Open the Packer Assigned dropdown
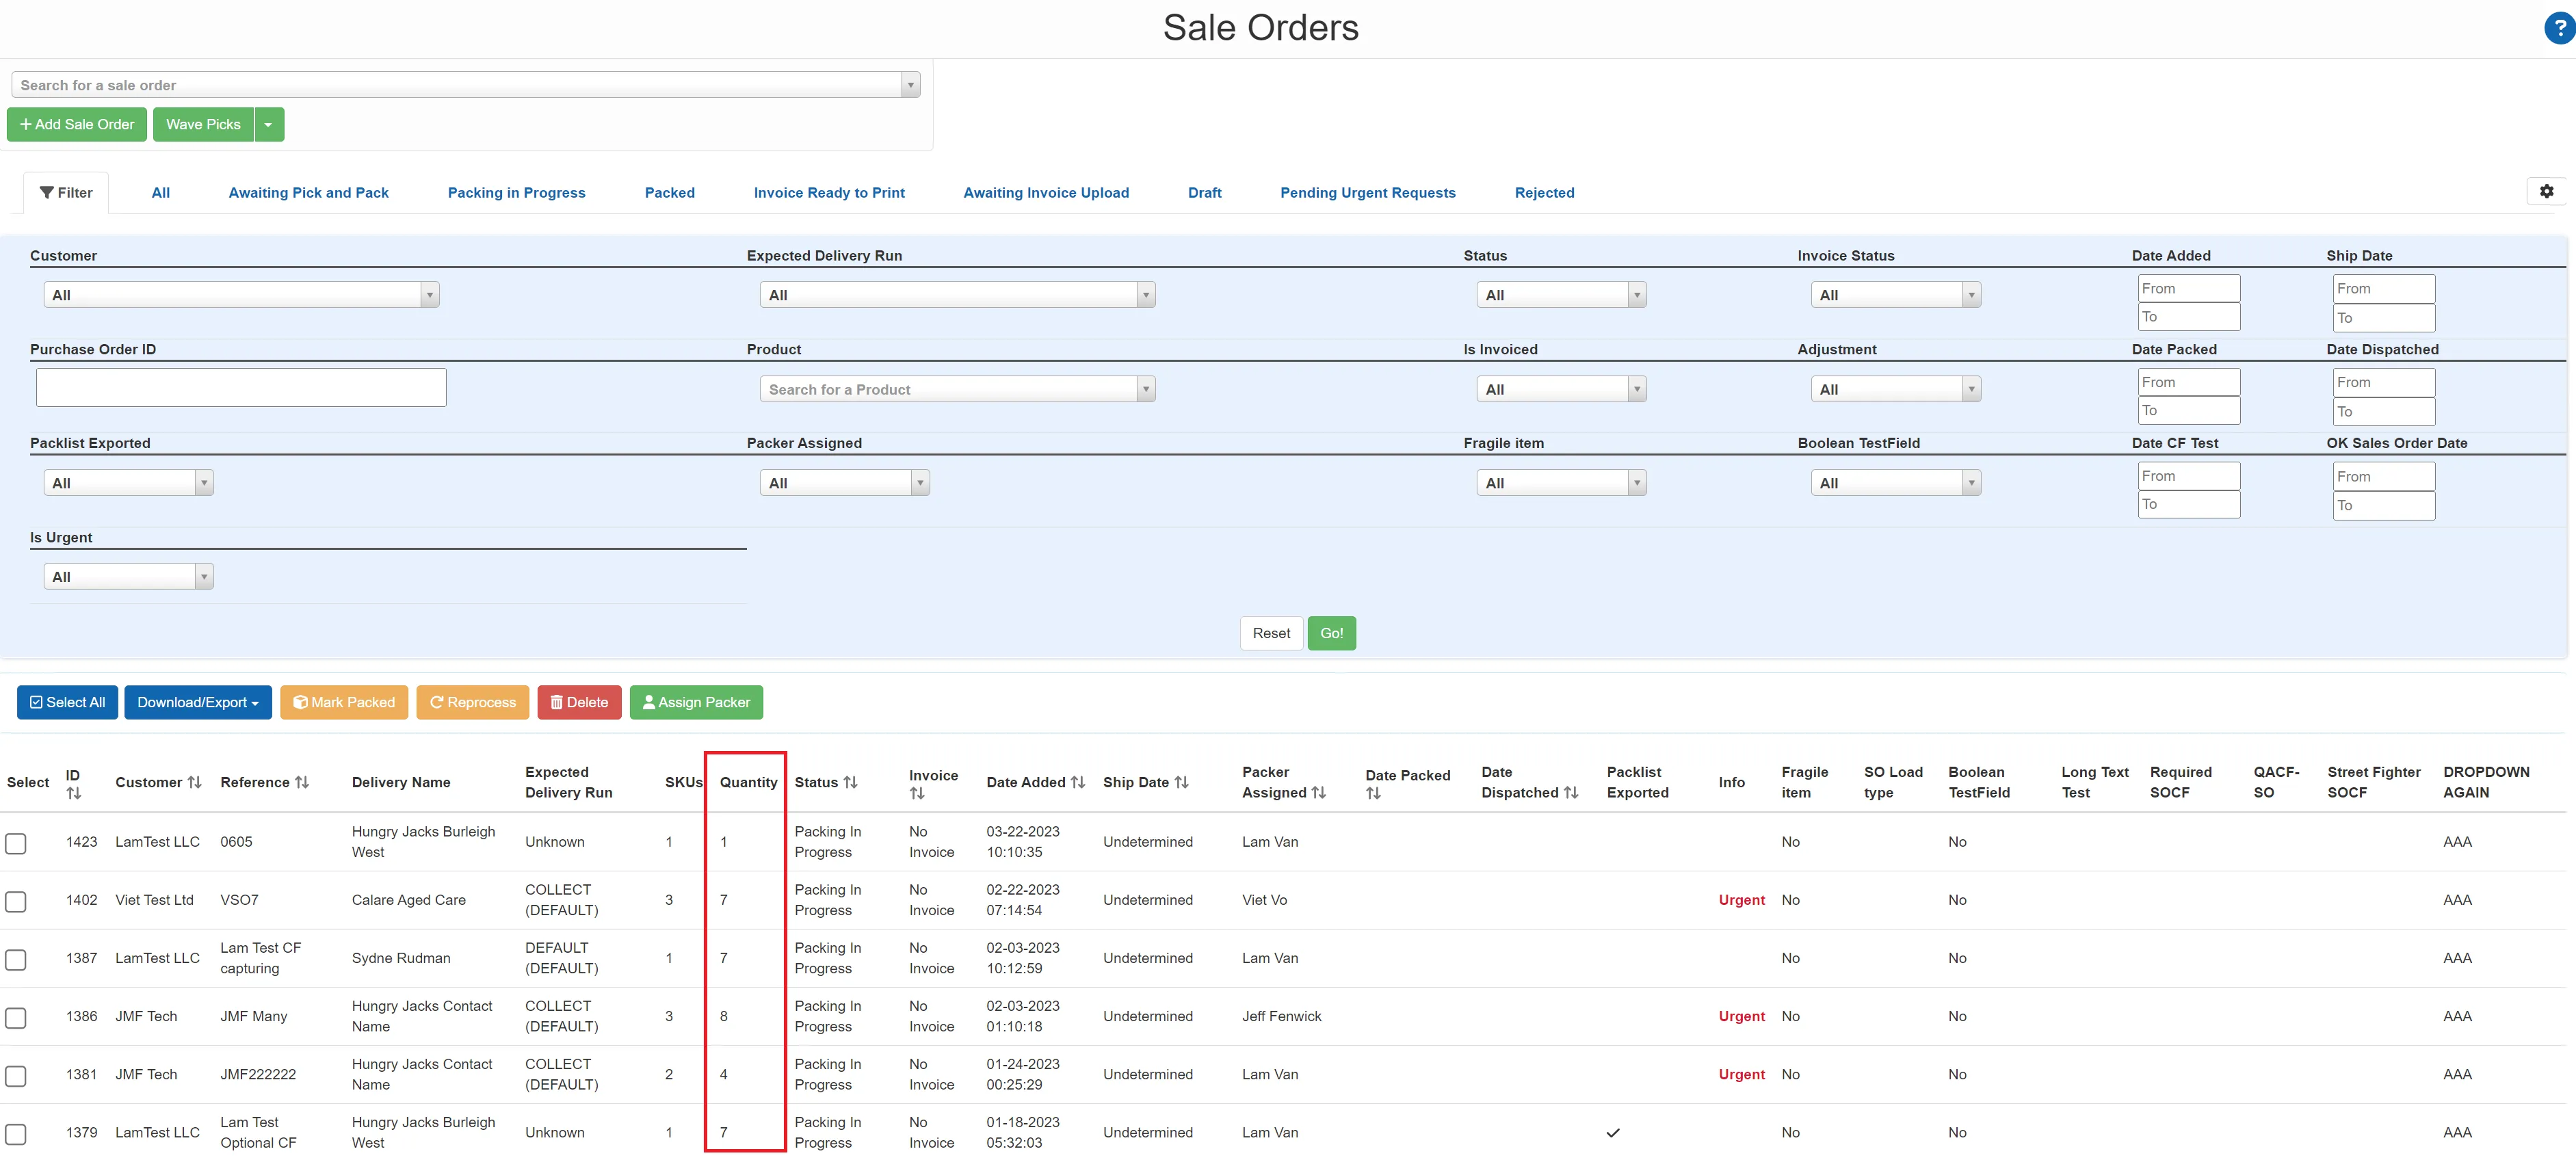Image resolution: width=2576 pixels, height=1160 pixels. pos(844,483)
